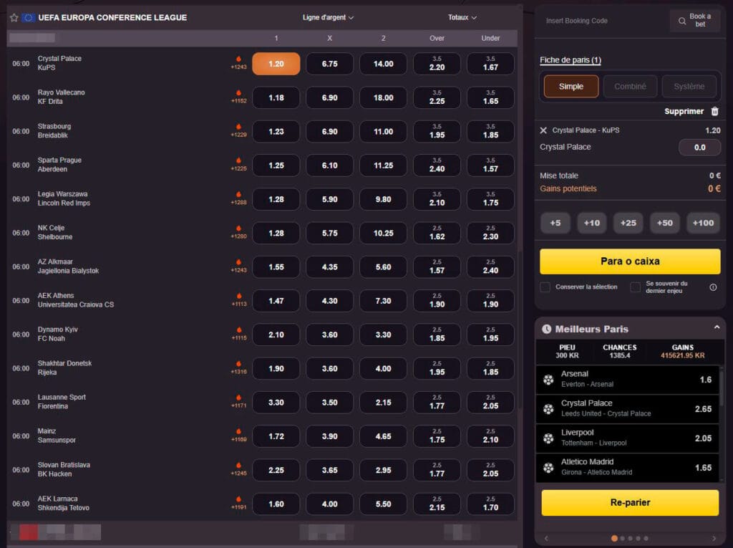Viewport: 733px width, 548px height.
Task: Go to previous Meilleurs Paris slide arrow
Action: point(546,538)
